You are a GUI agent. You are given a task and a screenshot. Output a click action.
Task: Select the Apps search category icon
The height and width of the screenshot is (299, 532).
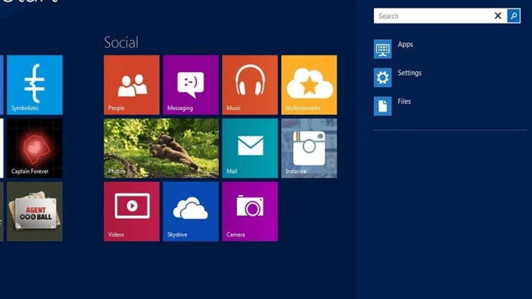[x=382, y=49]
